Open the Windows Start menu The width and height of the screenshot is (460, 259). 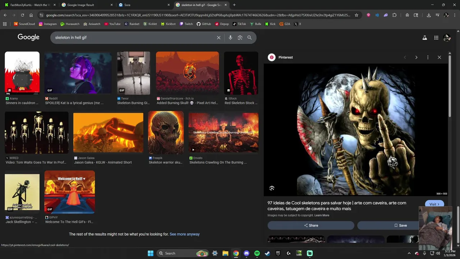(x=151, y=253)
